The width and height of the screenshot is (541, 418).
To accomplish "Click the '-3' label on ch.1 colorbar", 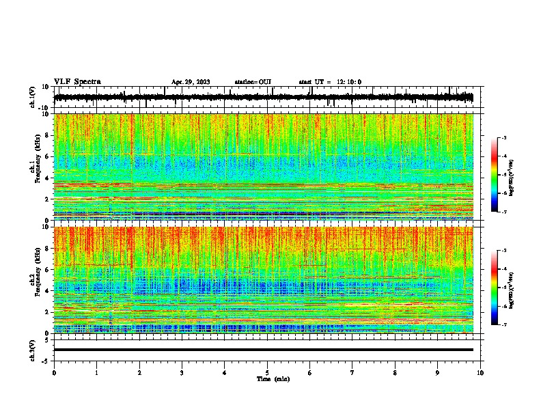I will coord(503,137).
